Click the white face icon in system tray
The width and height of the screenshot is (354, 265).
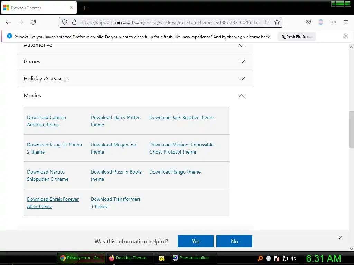coord(268,258)
